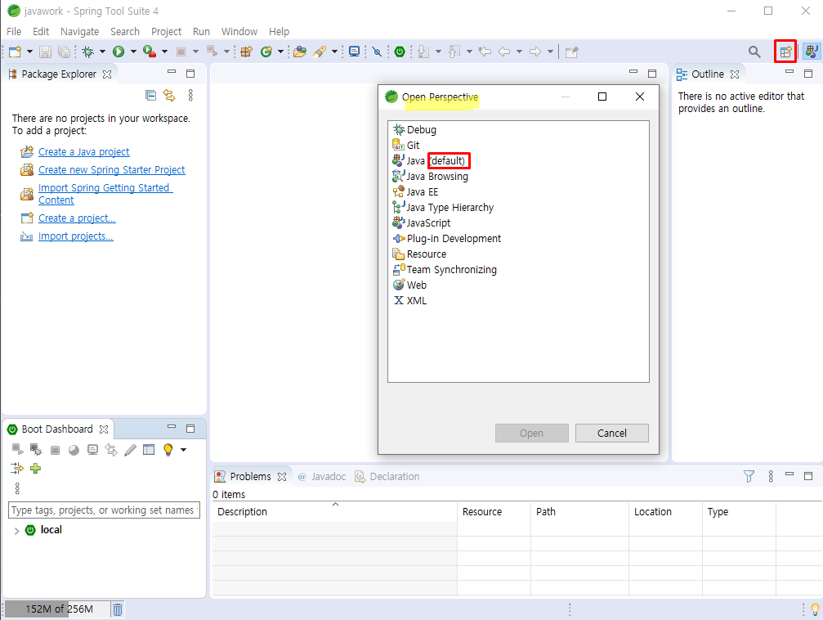Open the New wizard dropdown arrow
Image resolution: width=823 pixels, height=620 pixels.
click(x=29, y=52)
